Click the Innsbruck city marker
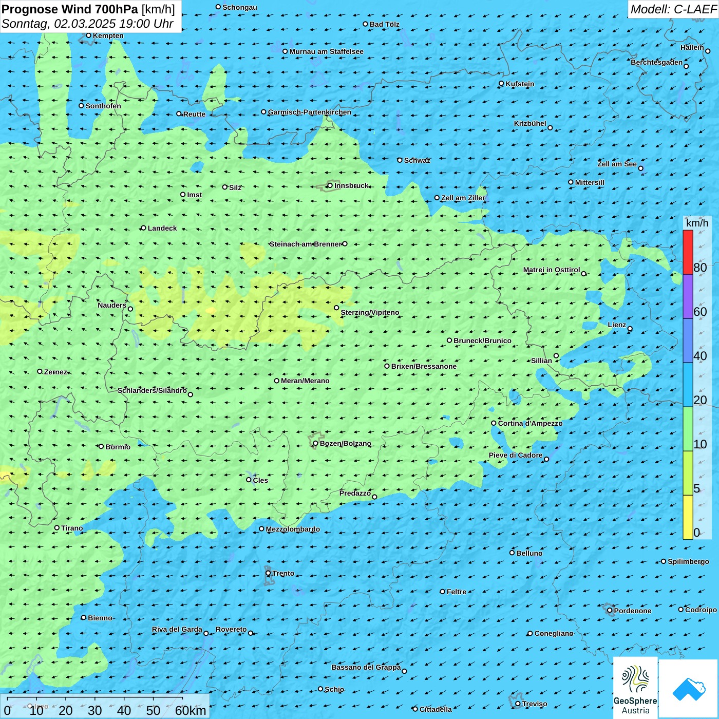Viewport: 719px width, 719px height. (x=330, y=185)
